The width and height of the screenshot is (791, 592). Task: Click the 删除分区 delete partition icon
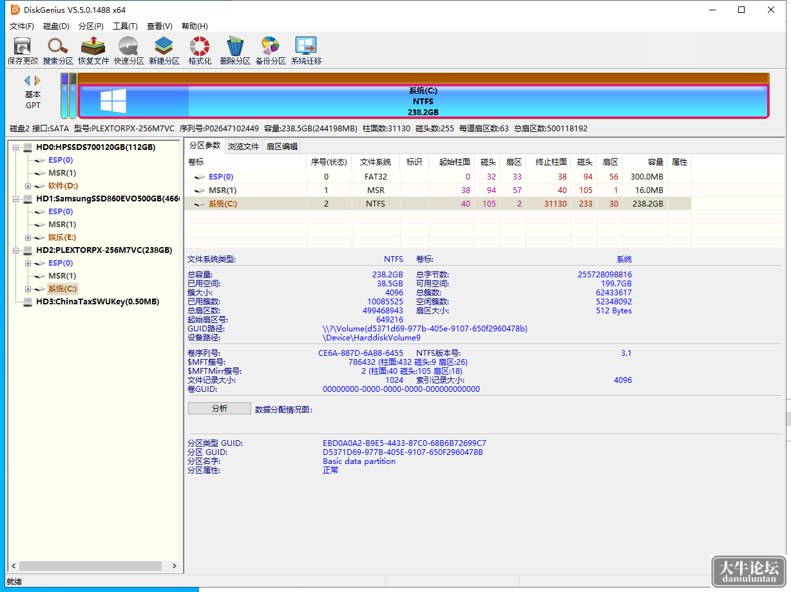coord(235,51)
